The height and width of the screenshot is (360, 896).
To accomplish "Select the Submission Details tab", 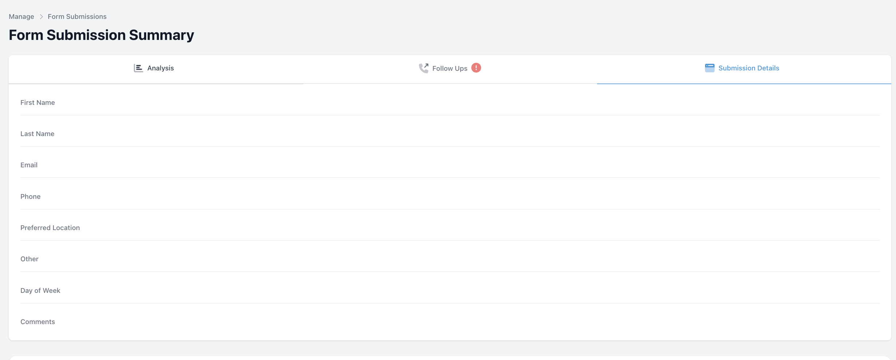I will click(x=744, y=69).
